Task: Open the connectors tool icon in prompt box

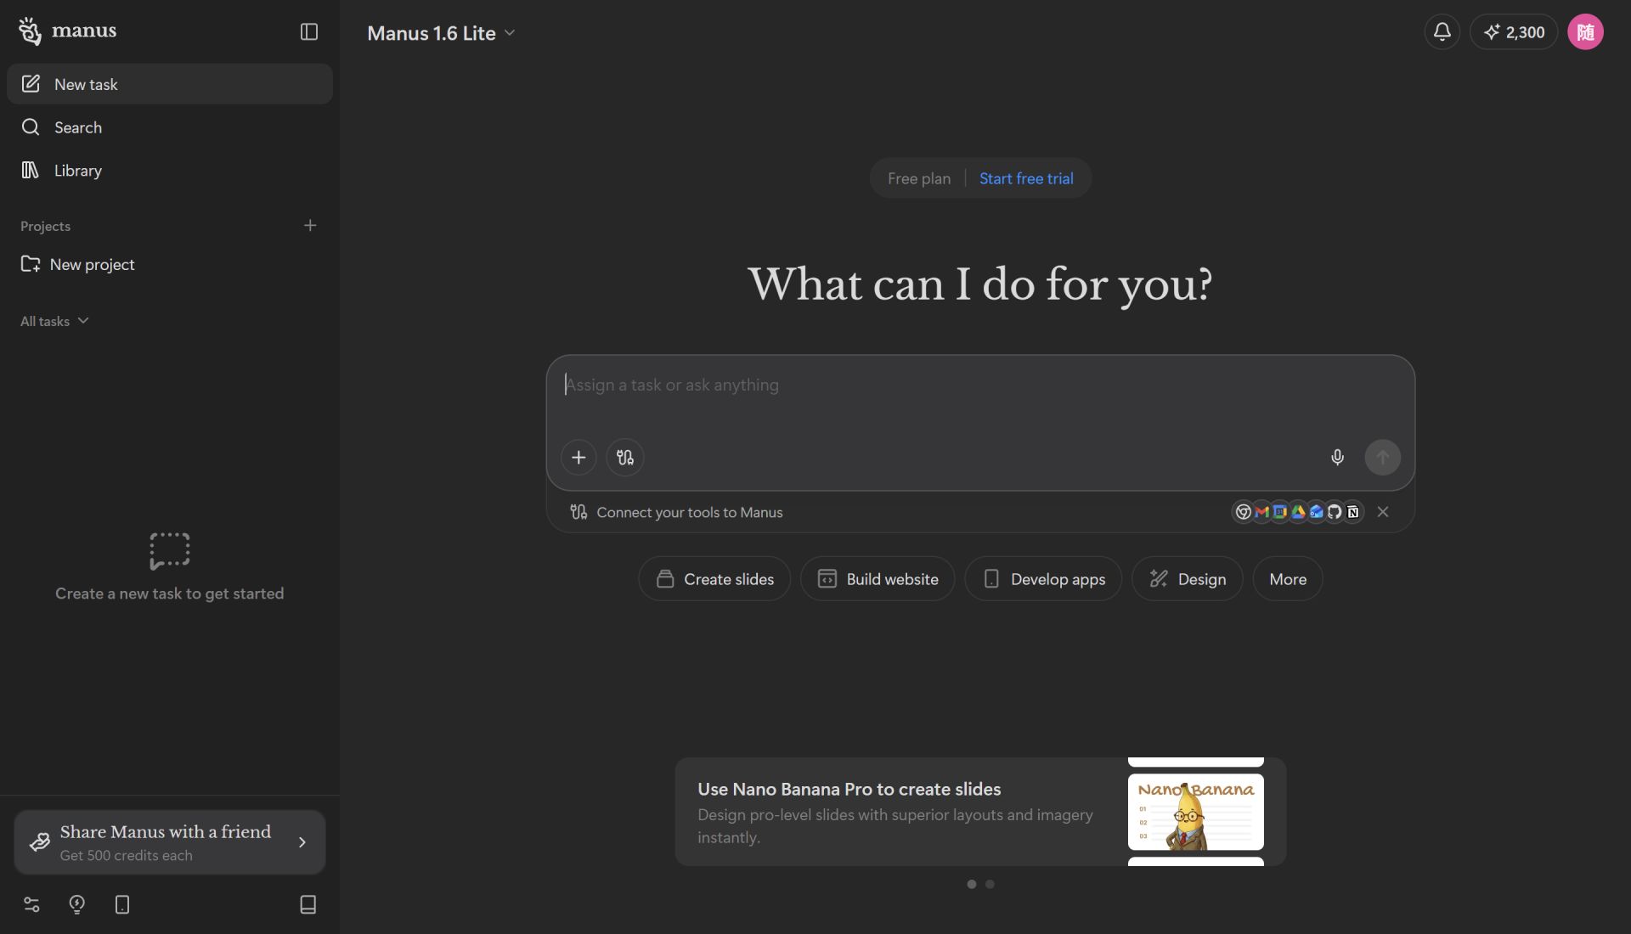Action: click(x=625, y=458)
